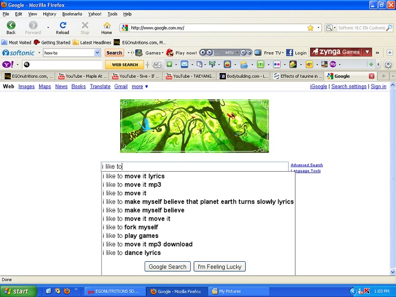
Task: Select suggestion 'i like to dance lyrics'
Action: pyautogui.click(x=198, y=253)
